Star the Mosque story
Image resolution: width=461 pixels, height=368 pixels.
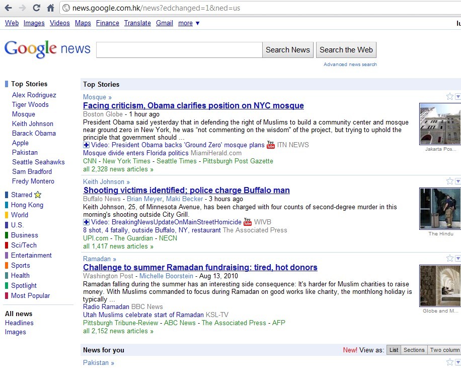point(449,97)
